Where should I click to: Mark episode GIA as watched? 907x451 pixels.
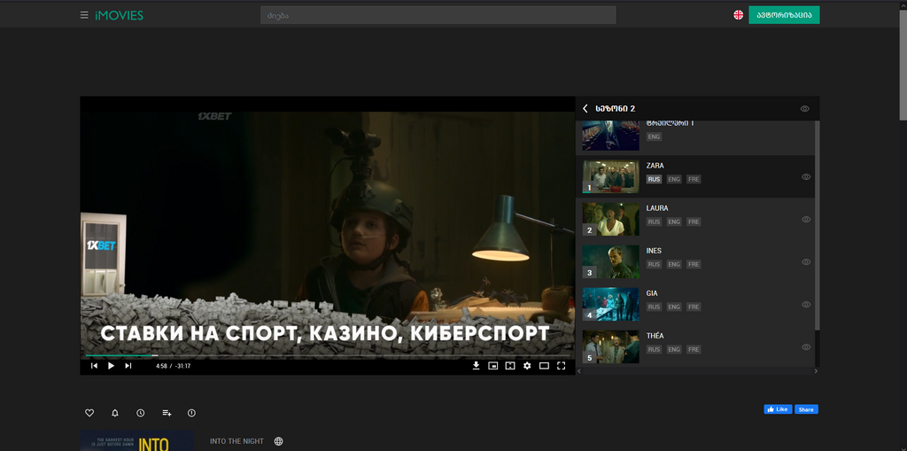point(806,305)
